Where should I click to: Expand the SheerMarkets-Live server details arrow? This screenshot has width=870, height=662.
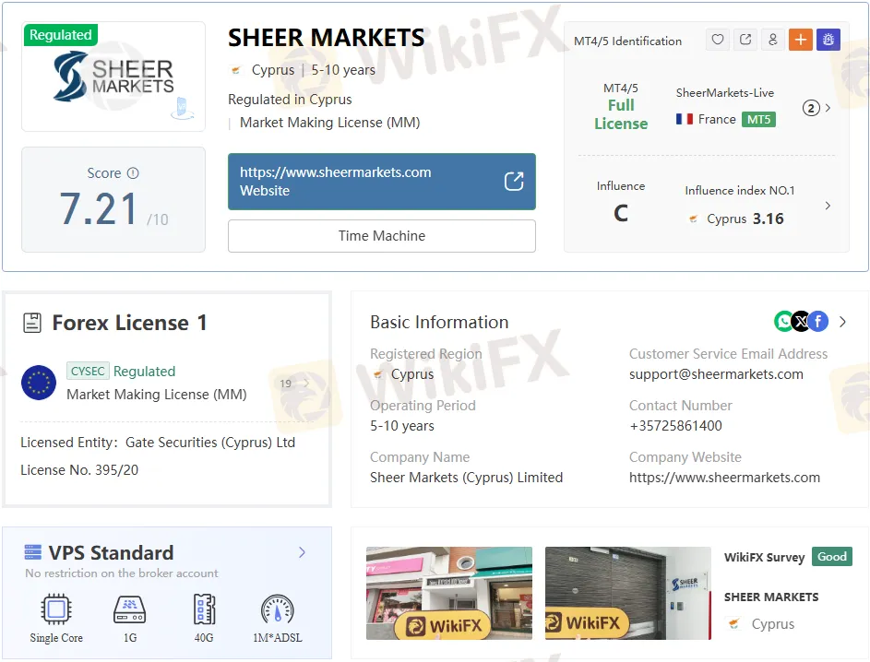pos(828,108)
